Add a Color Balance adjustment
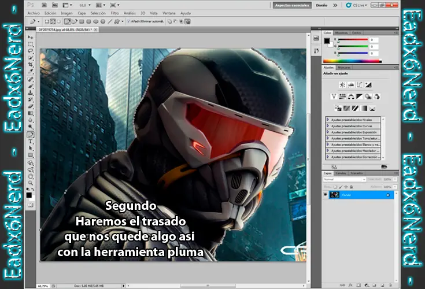Viewport: 425px width, 289px height. click(351, 97)
